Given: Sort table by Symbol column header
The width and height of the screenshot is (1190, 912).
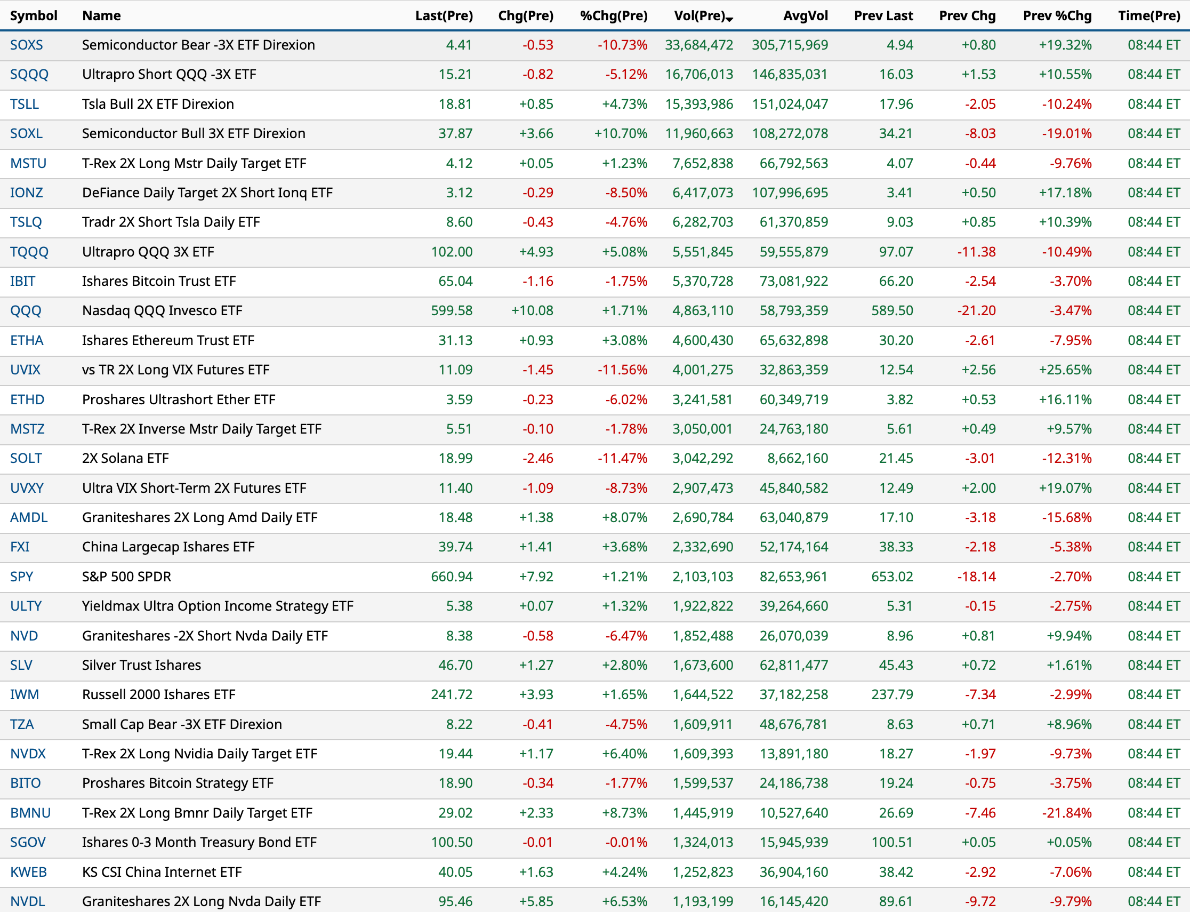Looking at the screenshot, I should click(x=34, y=16).
